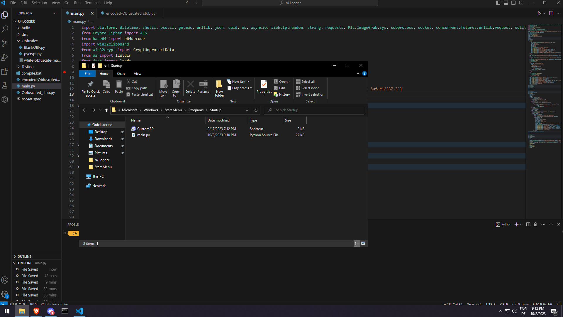
Task: Open the Terminal menu in VS Code
Action: click(x=92, y=3)
